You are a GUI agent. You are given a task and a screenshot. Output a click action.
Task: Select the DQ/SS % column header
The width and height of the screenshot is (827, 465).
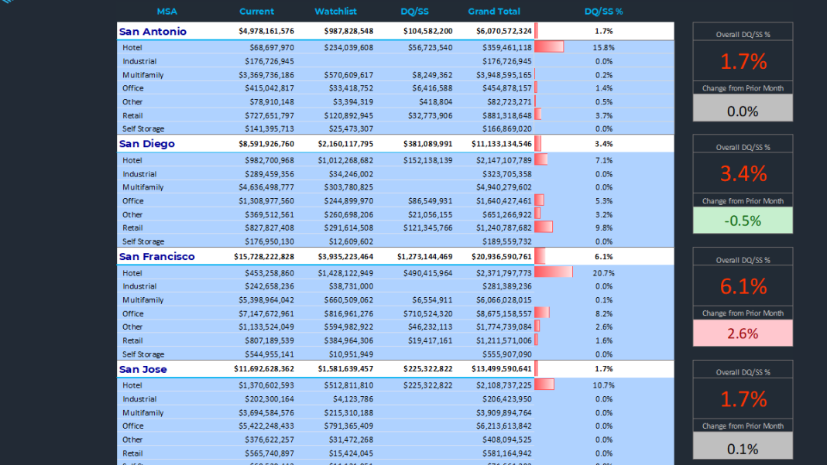[604, 12]
